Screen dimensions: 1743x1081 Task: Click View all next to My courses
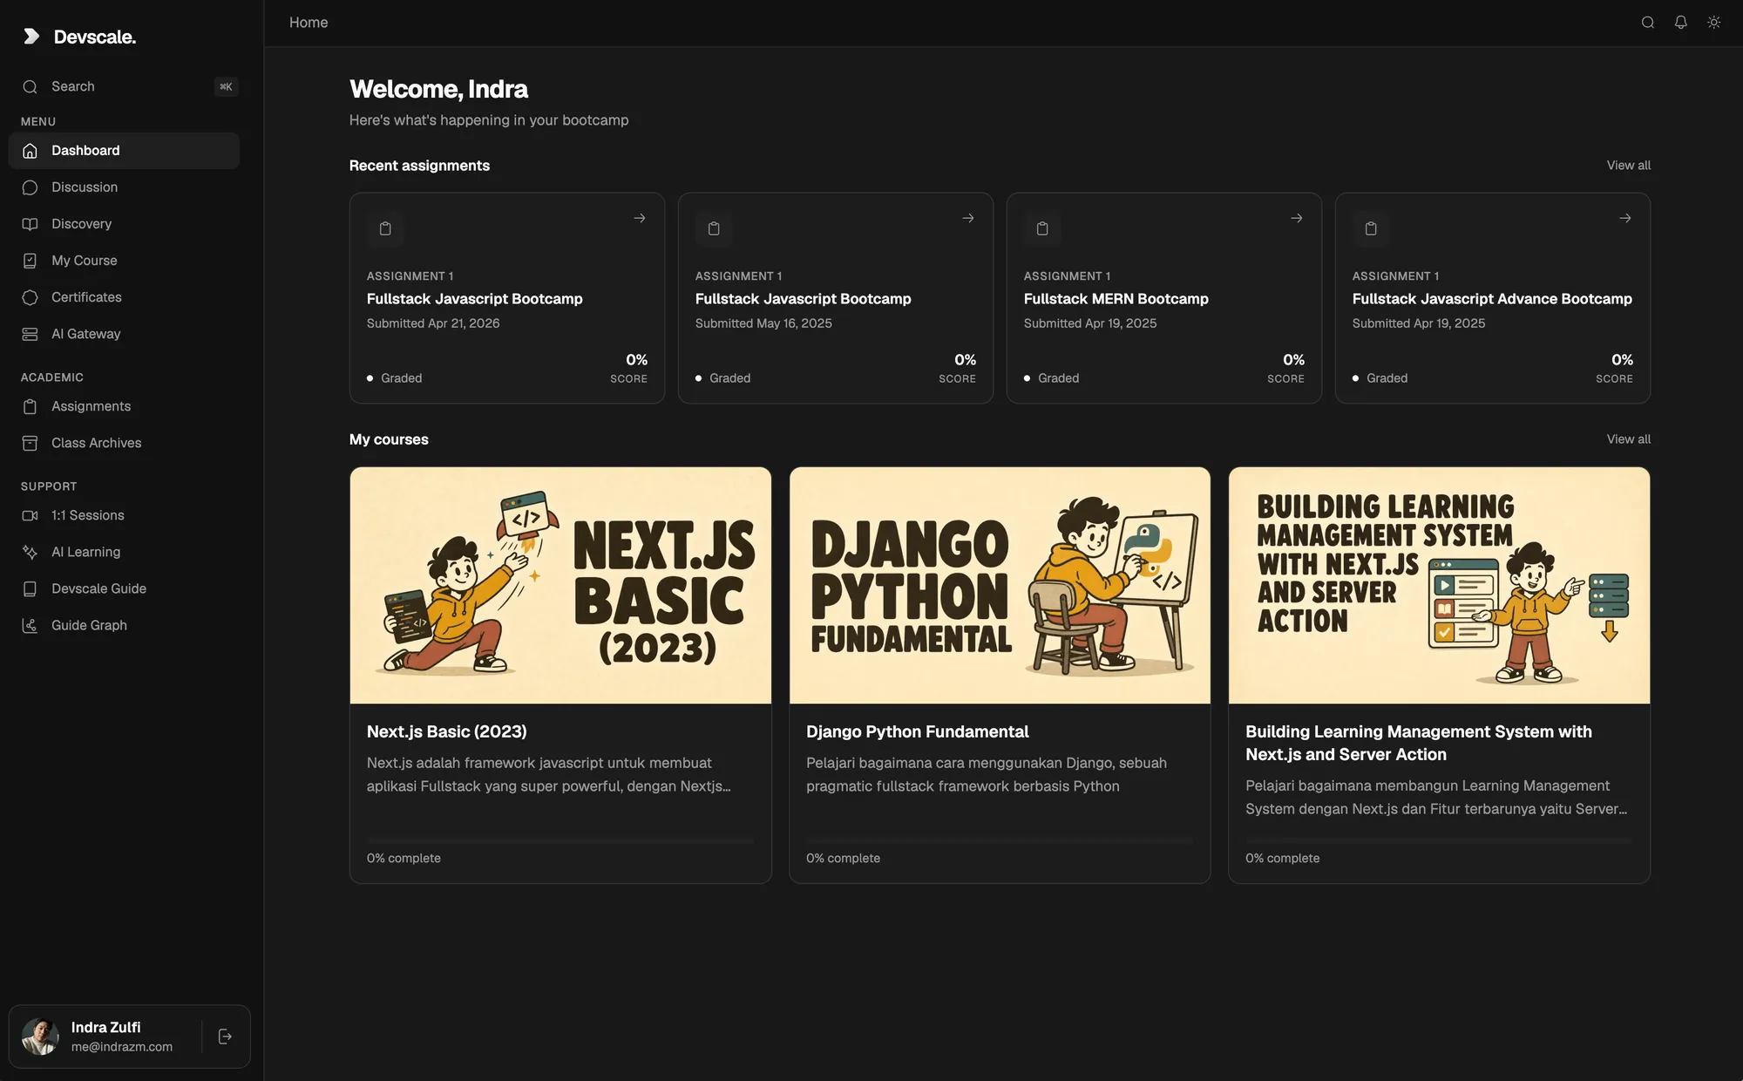[1628, 439]
